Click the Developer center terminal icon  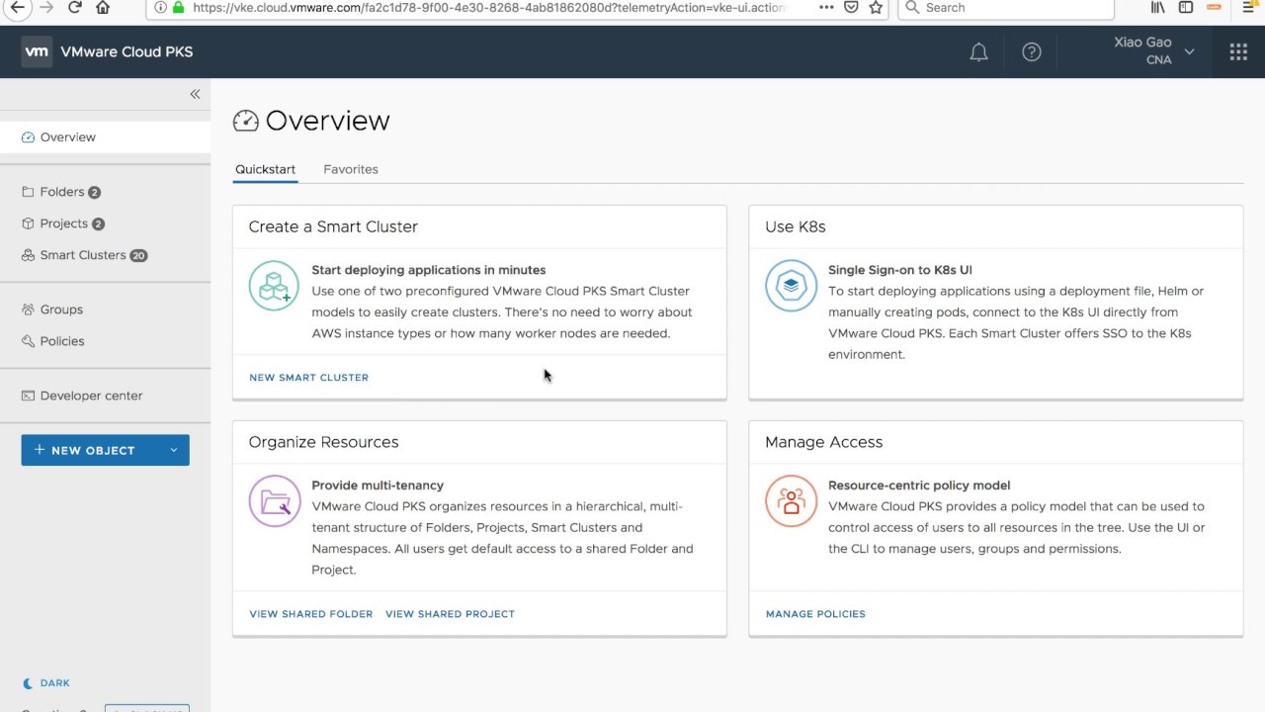click(29, 396)
